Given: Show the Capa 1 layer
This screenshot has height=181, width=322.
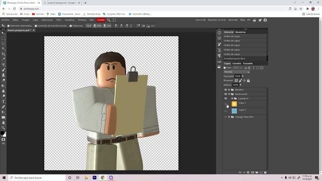Looking at the screenshot, I should (x=225, y=104).
